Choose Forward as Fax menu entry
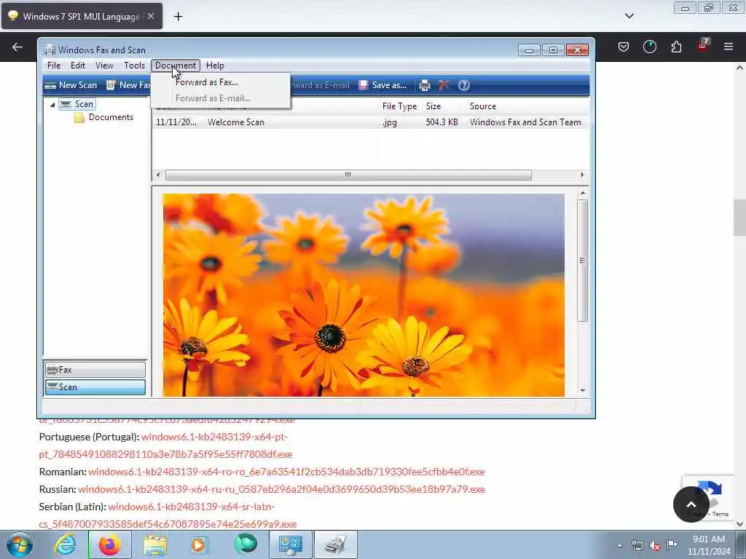The height and width of the screenshot is (559, 746). (x=220, y=82)
